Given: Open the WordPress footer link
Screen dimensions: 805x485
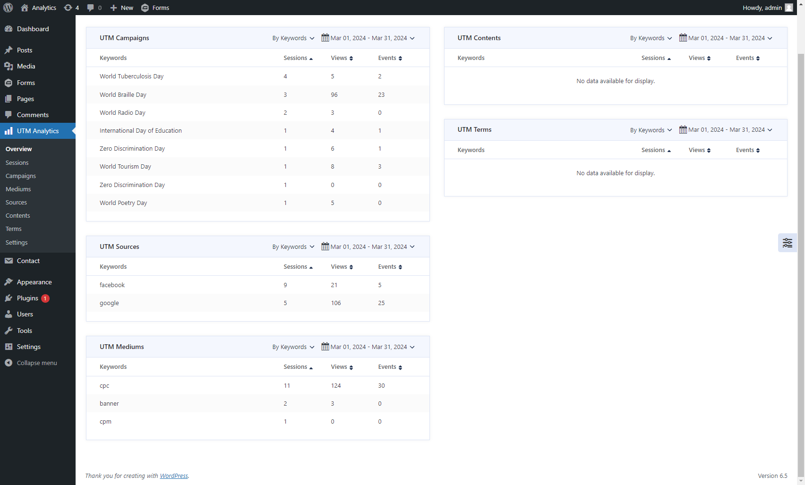Looking at the screenshot, I should coord(174,476).
